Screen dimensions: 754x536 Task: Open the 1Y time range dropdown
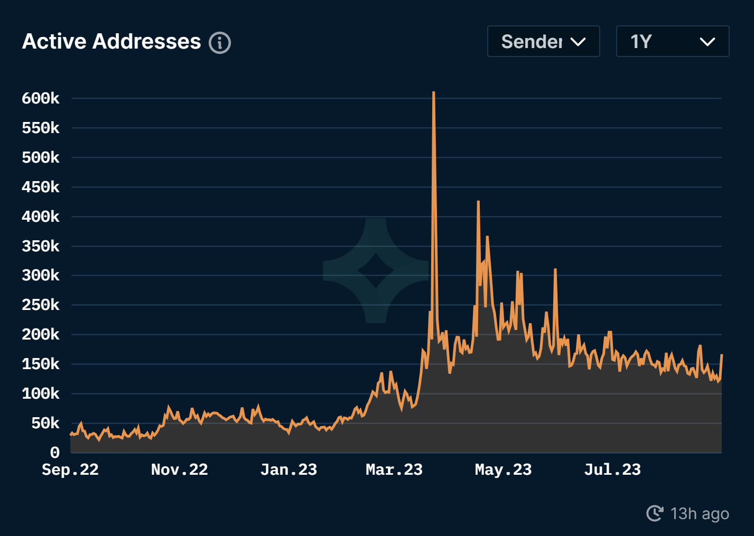point(673,41)
